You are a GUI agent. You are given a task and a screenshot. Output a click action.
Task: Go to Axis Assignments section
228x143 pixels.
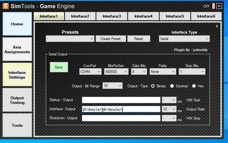pyautogui.click(x=17, y=49)
